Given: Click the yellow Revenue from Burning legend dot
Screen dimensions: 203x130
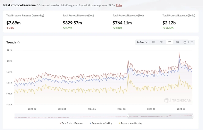Looking at the screenshot, I should (120, 123).
